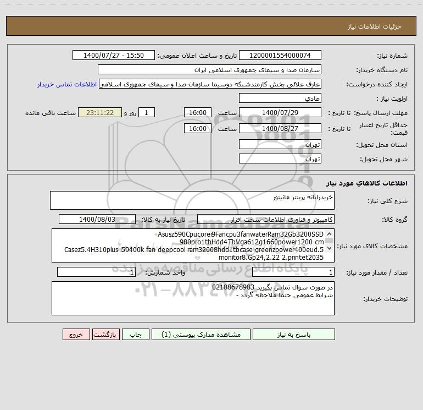
Task: Select the 'شماره نیاز' number field
Action: point(280,56)
